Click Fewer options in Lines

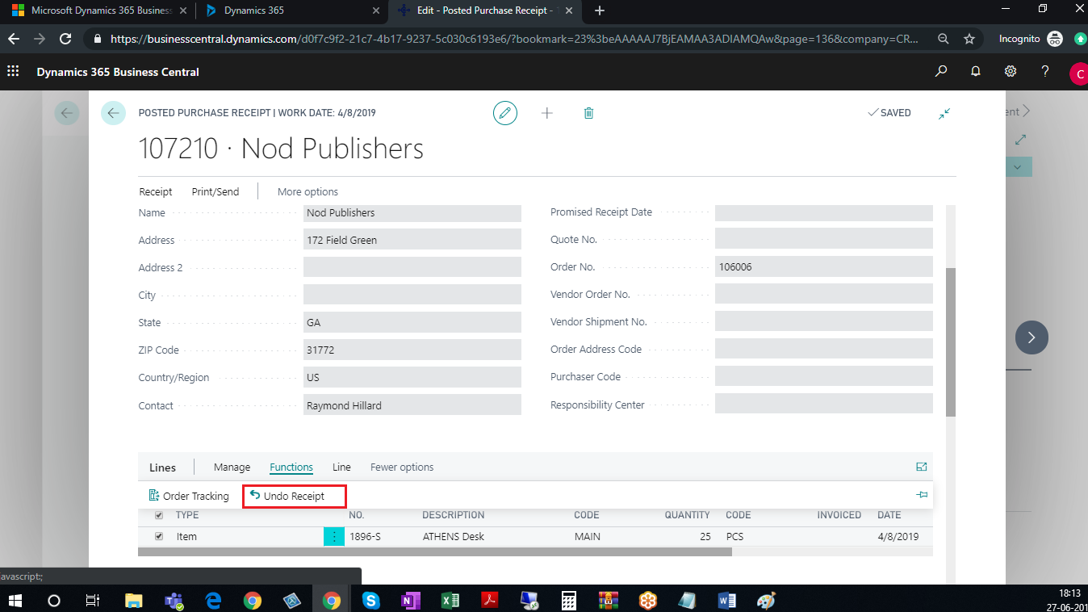pyautogui.click(x=402, y=467)
